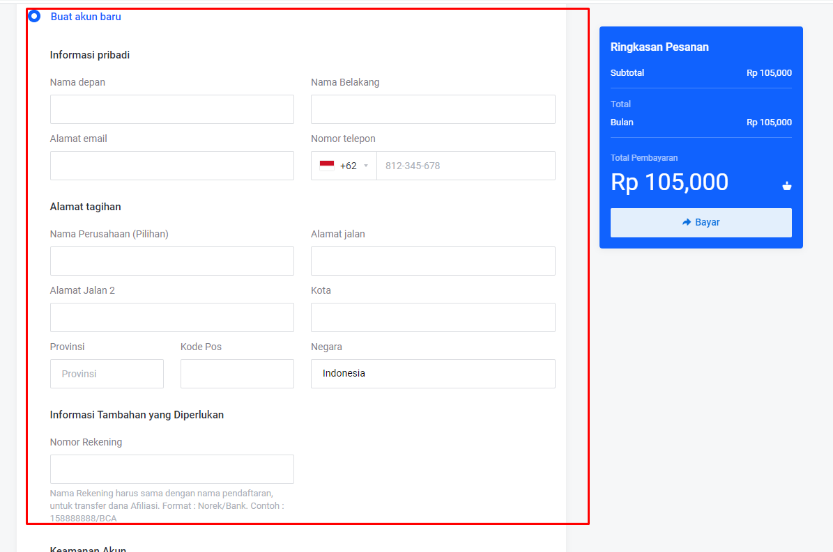The image size is (833, 552).
Task: Click into the Kota input field
Action: [433, 317]
